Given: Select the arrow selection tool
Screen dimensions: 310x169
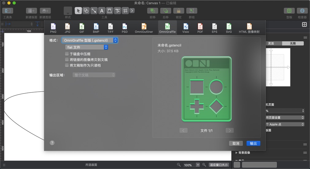Looking at the screenshot, I should pos(78,11).
